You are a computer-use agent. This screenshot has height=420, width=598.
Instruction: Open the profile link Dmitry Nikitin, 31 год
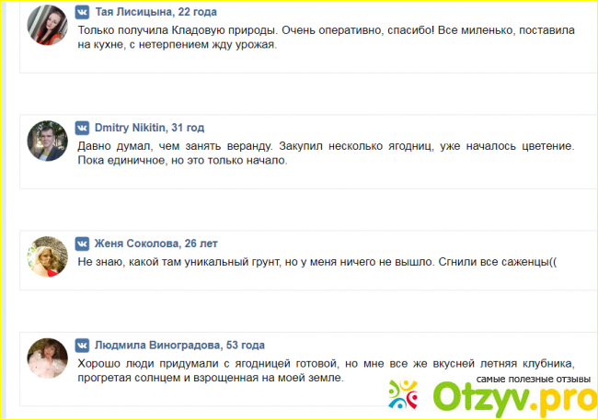(149, 128)
